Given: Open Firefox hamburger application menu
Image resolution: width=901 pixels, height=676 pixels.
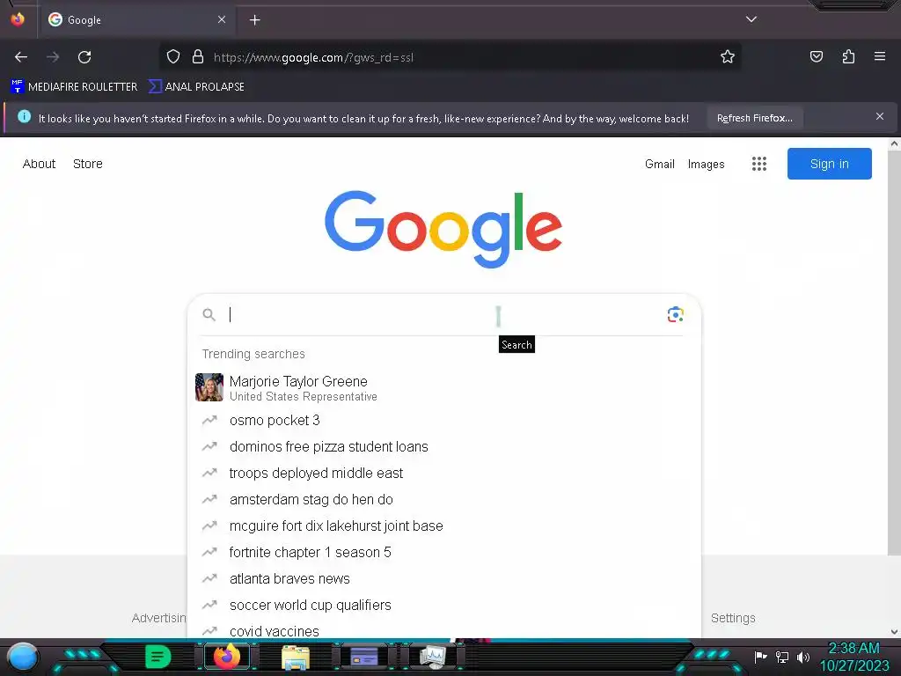Looking at the screenshot, I should point(880,56).
